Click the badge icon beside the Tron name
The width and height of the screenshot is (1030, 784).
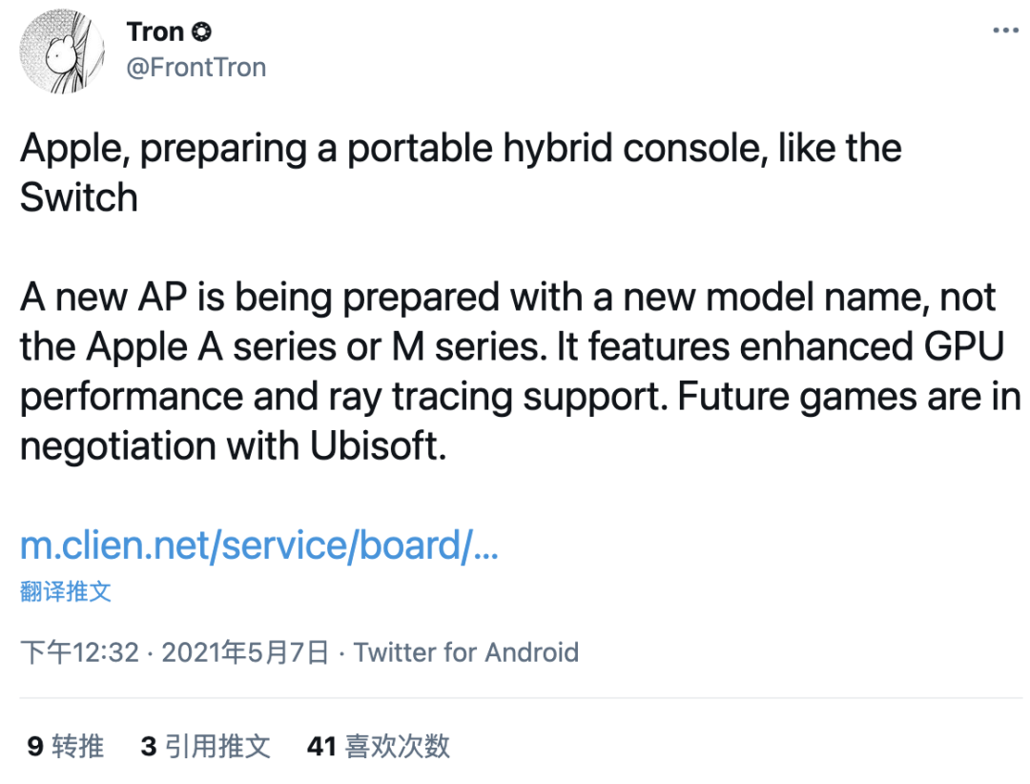201,31
